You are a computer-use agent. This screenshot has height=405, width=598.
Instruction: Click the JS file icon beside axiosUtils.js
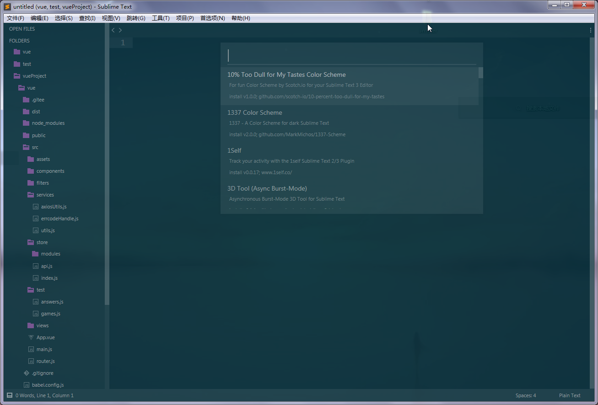coord(36,207)
